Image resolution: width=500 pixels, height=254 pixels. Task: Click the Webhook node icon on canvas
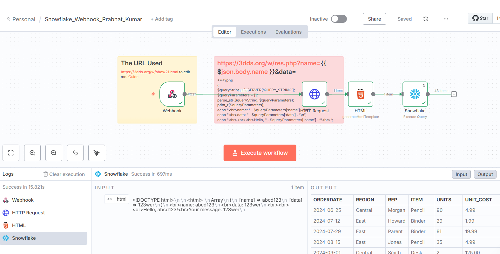point(172,94)
